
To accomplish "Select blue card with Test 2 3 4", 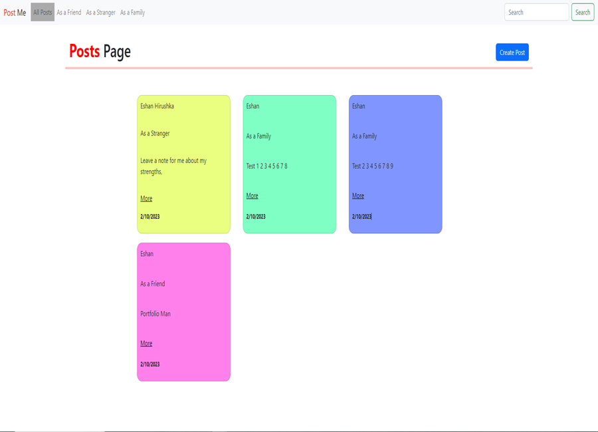I will (395, 164).
